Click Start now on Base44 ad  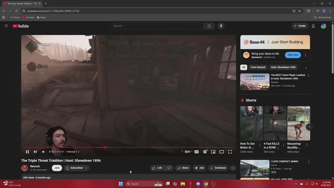click(x=293, y=55)
